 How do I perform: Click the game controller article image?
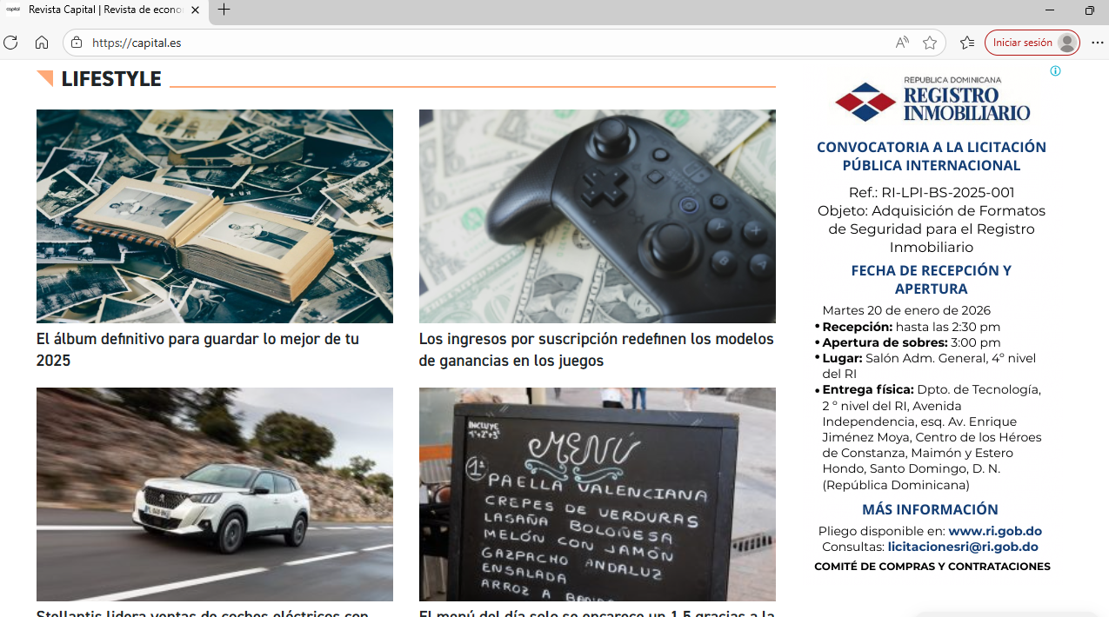pos(597,216)
